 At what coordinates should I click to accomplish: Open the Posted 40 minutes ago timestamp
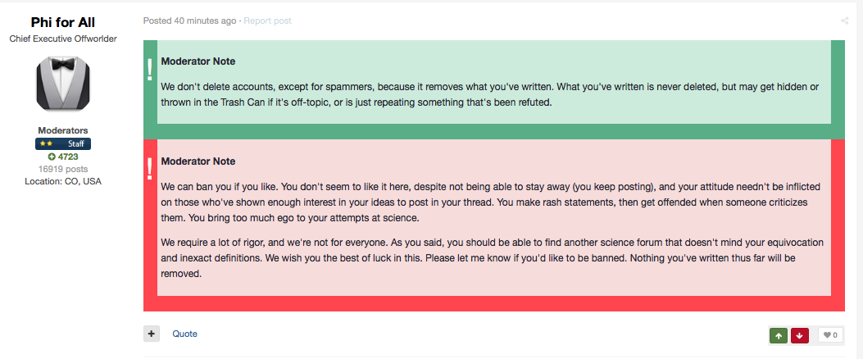tap(190, 20)
